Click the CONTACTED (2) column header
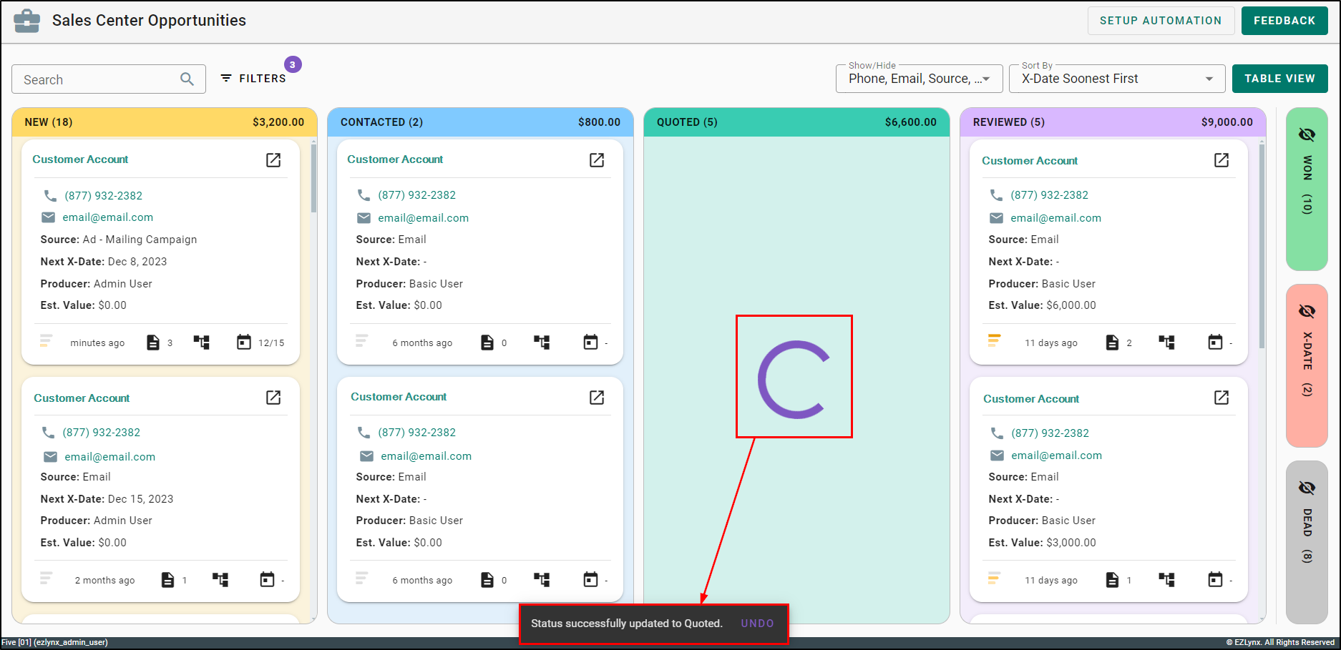Image resolution: width=1341 pixels, height=650 pixels. click(481, 122)
